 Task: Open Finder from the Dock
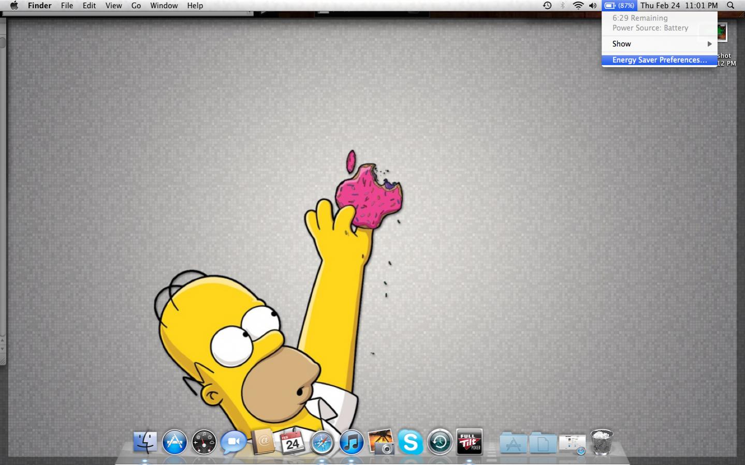(x=145, y=442)
